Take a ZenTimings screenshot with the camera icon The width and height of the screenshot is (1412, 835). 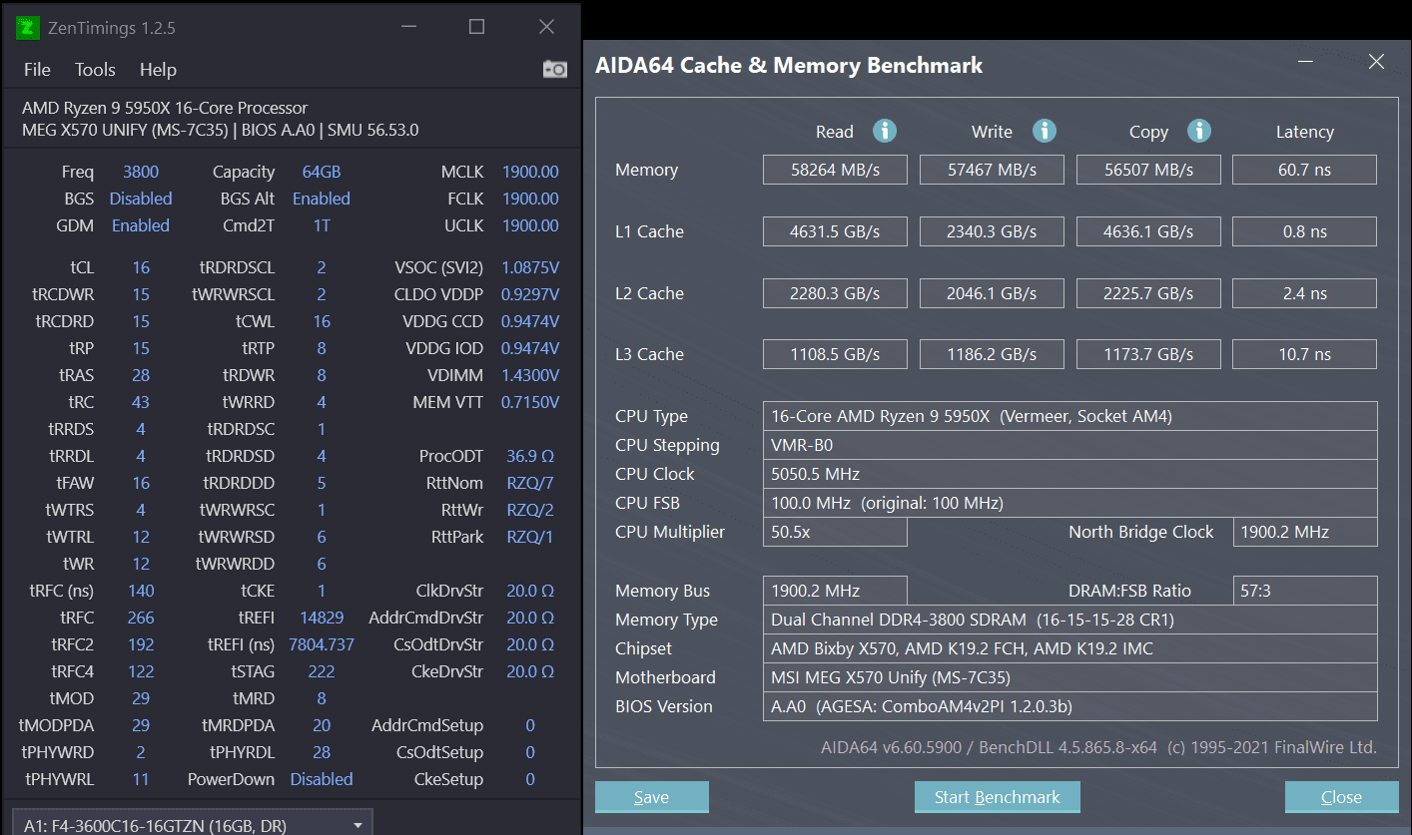[x=554, y=69]
